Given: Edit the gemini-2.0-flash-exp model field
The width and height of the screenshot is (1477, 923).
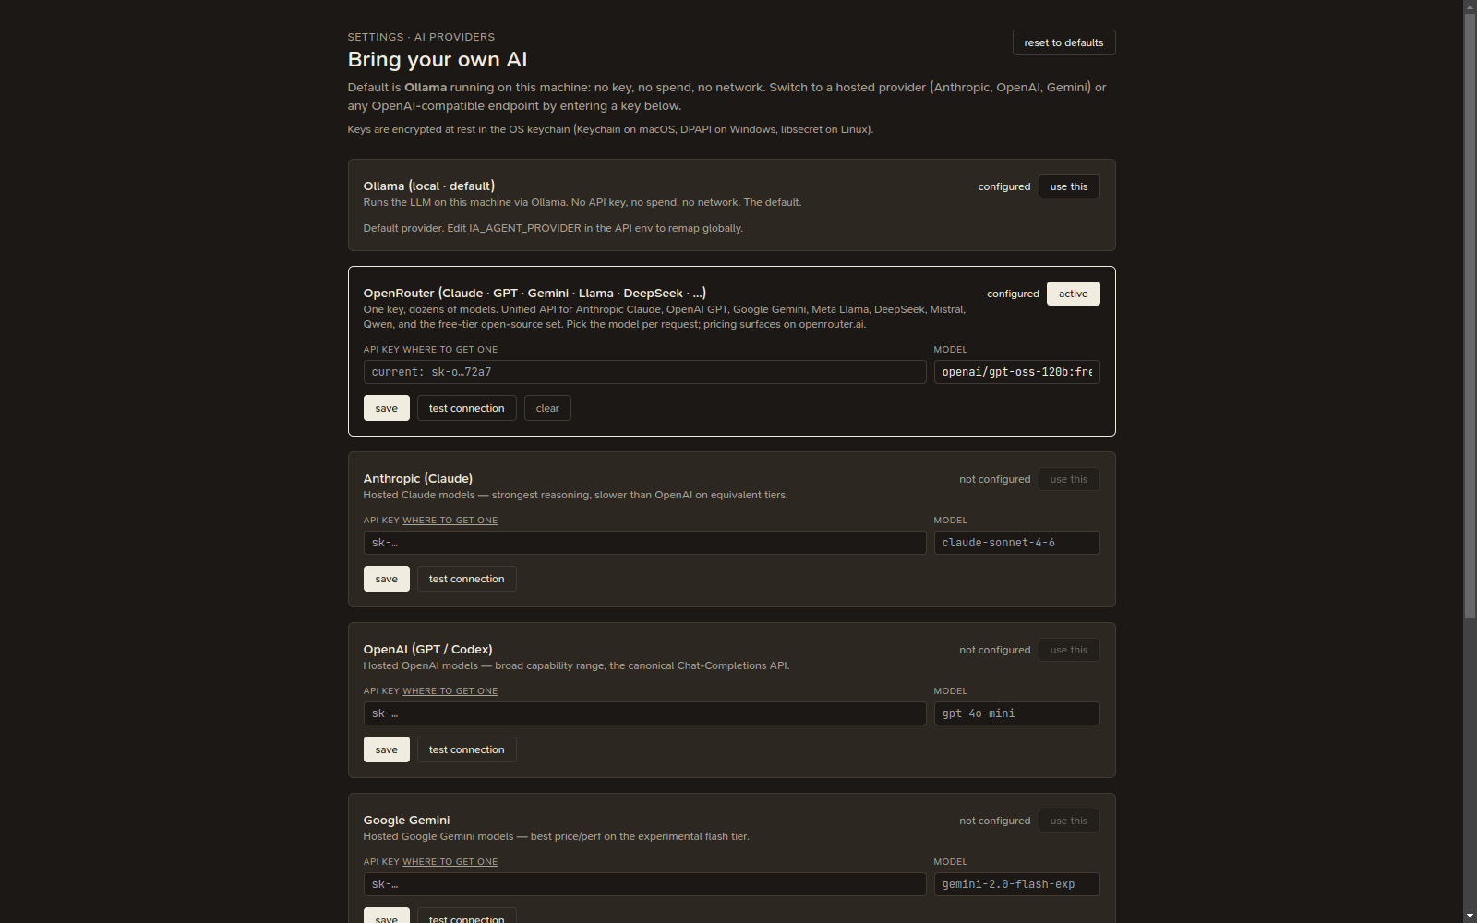Looking at the screenshot, I should 1016,884.
